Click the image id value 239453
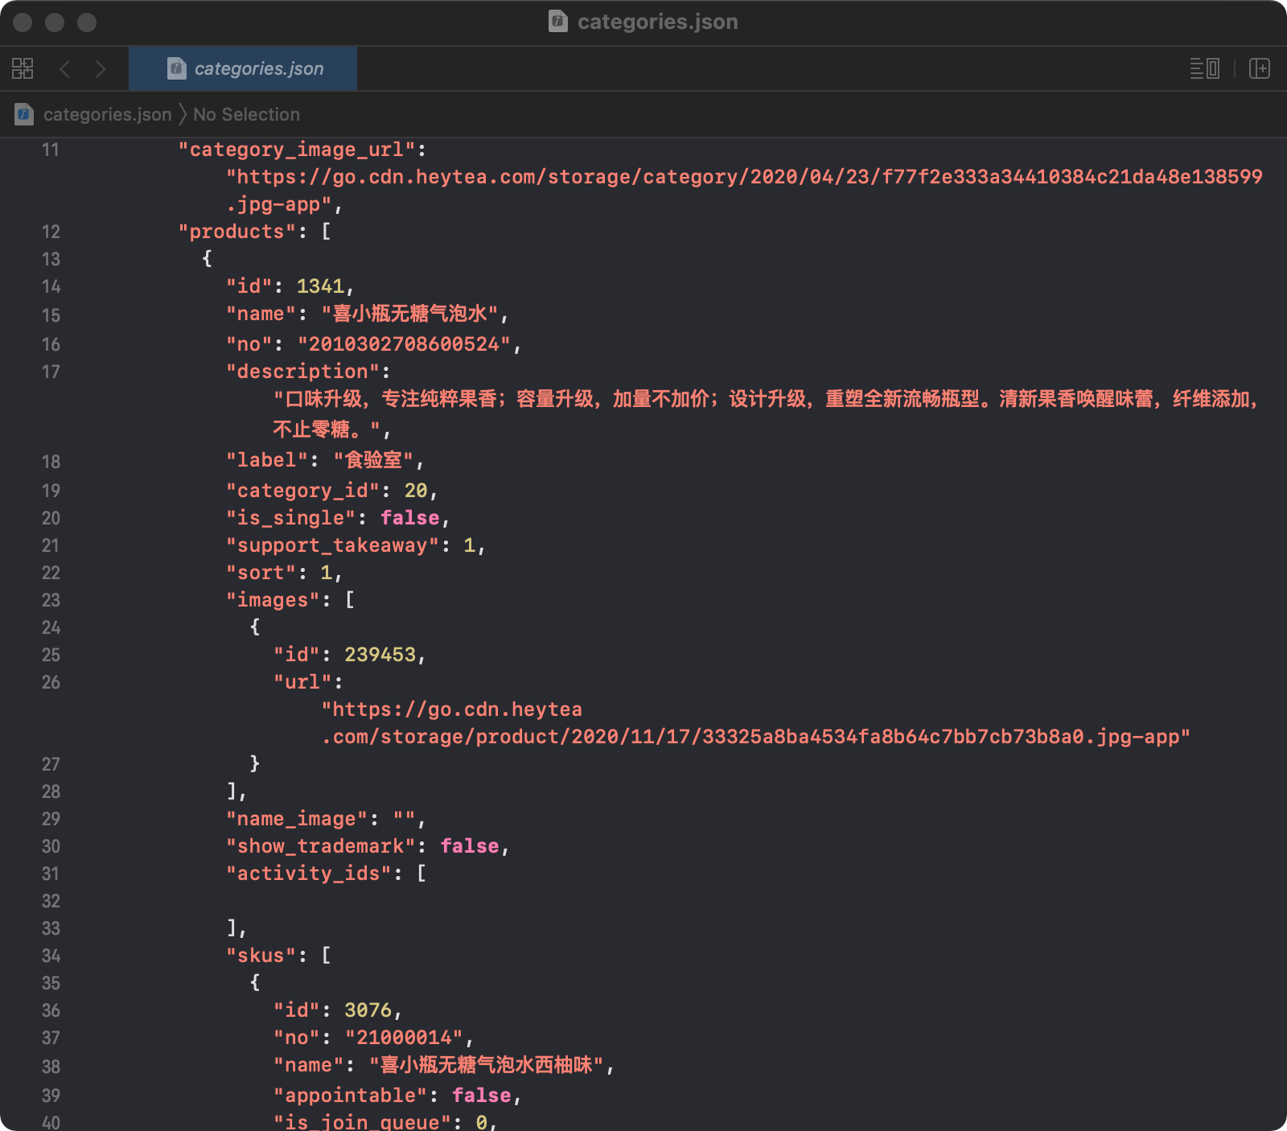Image resolution: width=1287 pixels, height=1131 pixels. [x=380, y=655]
